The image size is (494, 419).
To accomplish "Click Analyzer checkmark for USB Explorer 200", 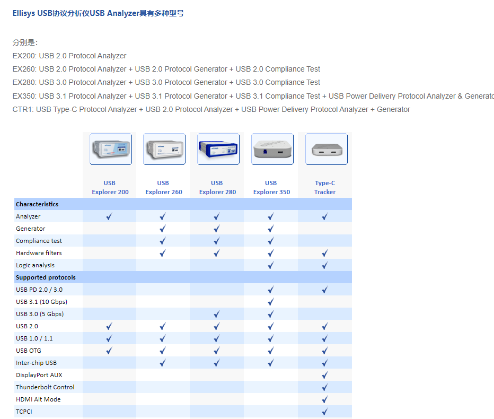I will point(109,216).
